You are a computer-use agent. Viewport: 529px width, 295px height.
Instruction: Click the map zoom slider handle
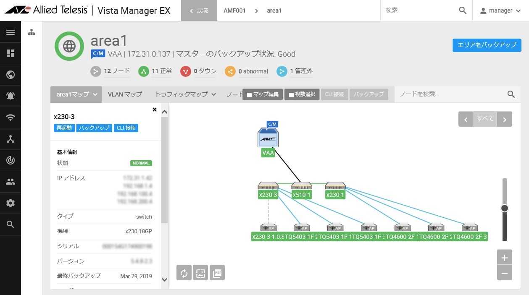(x=505, y=208)
